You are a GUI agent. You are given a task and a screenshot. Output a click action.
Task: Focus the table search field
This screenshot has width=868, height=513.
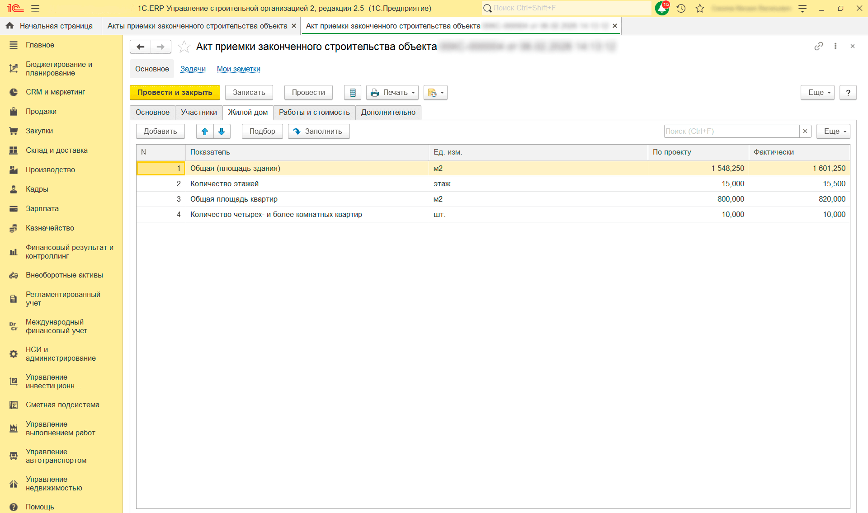click(x=731, y=132)
